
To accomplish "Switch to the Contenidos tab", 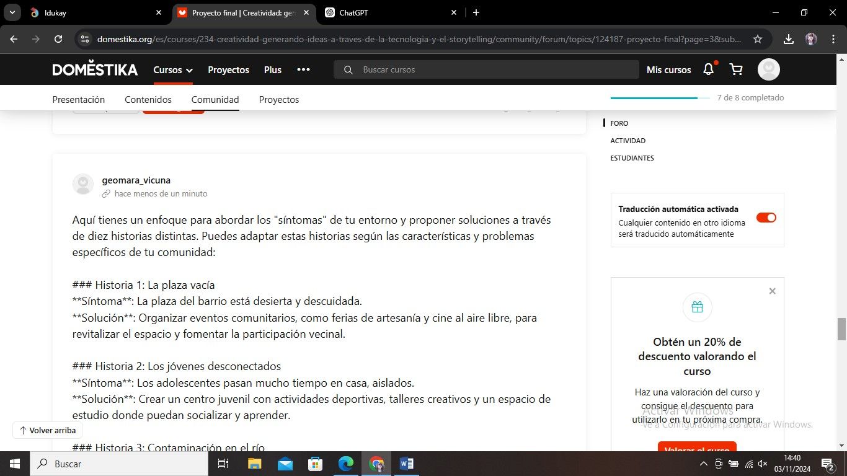I will 148,99.
